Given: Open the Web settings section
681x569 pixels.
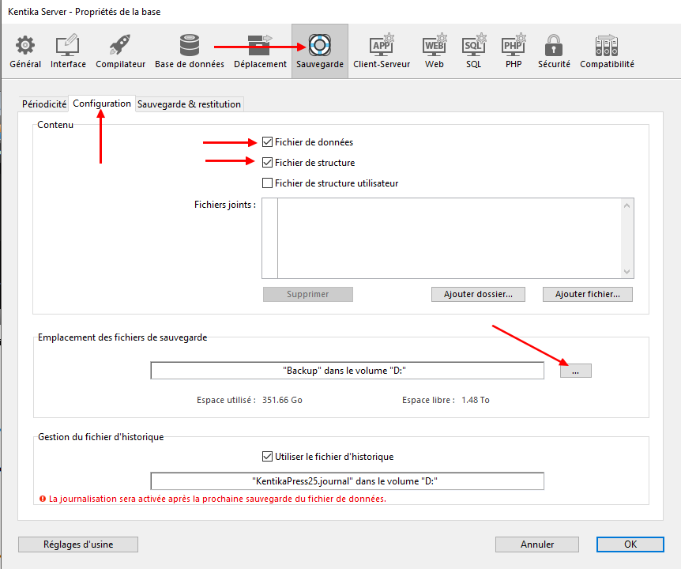Looking at the screenshot, I should coord(435,51).
